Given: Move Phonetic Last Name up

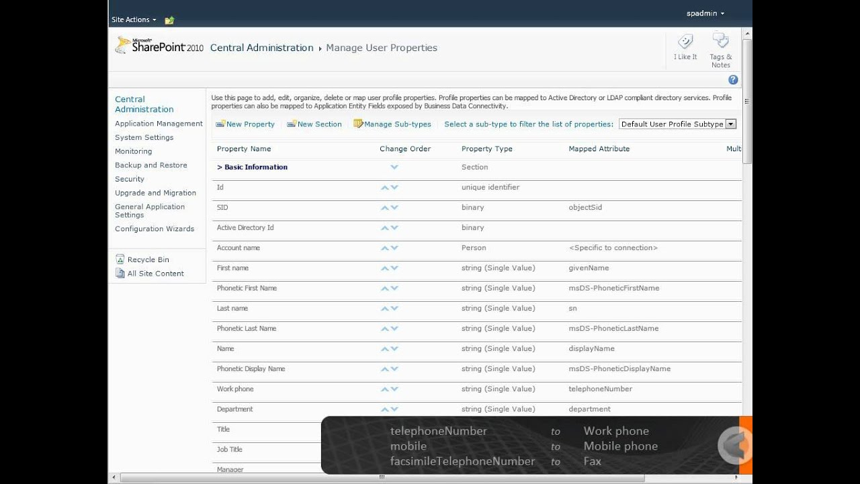Looking at the screenshot, I should (385, 329).
